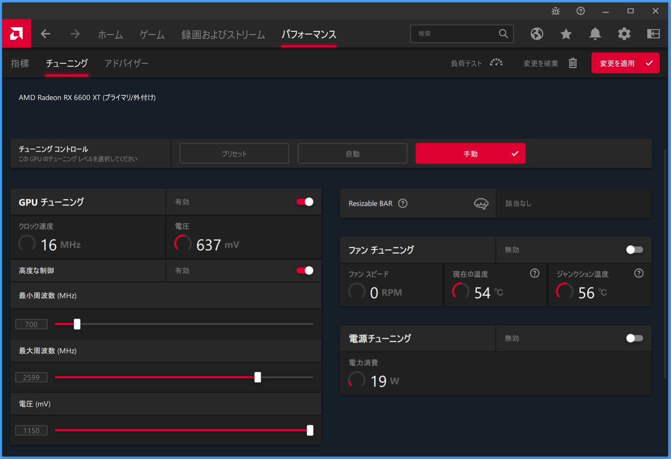Screen dimensions: 671x459
Task: Click the 19 W power consumption value
Action: click(385, 381)
